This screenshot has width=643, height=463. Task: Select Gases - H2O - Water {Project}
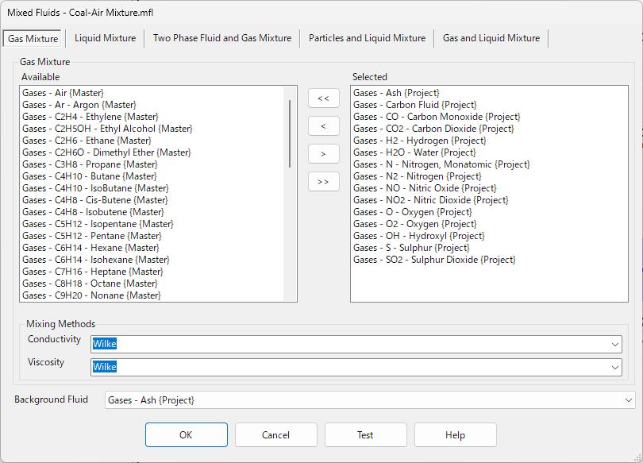[x=406, y=152]
